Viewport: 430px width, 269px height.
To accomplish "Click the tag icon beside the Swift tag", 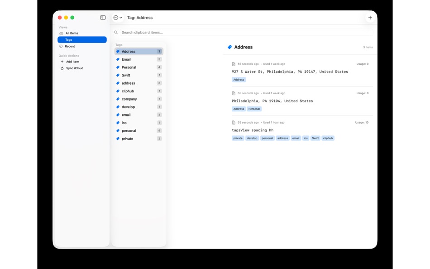I will [117, 75].
